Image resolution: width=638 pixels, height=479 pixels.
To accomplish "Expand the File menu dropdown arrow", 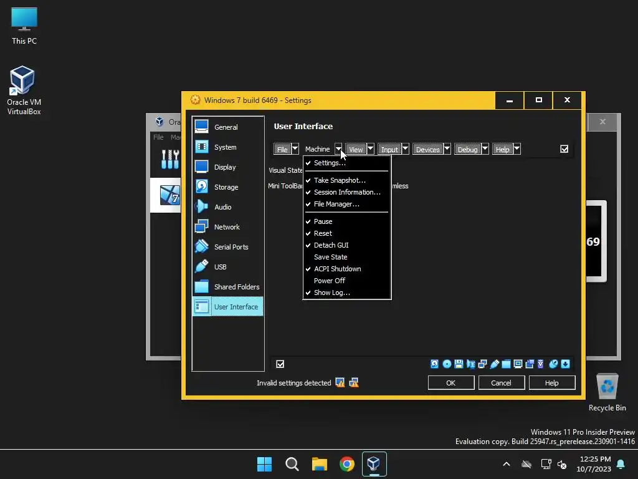I will tap(295, 149).
